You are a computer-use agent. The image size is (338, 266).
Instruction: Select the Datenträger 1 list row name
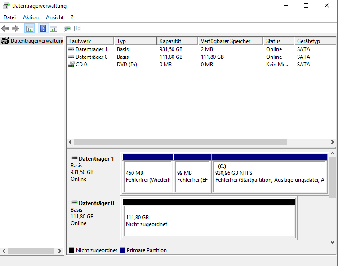91,49
